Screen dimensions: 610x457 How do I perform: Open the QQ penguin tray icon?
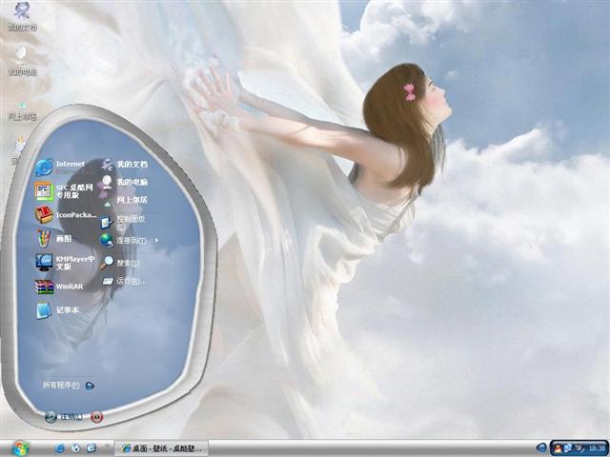click(558, 448)
